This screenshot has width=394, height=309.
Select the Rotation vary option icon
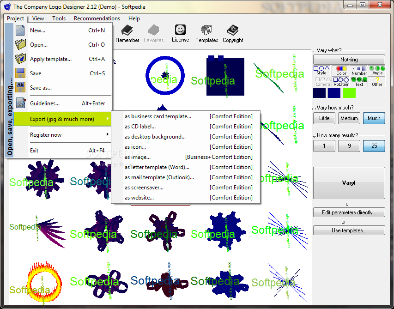pos(341,82)
